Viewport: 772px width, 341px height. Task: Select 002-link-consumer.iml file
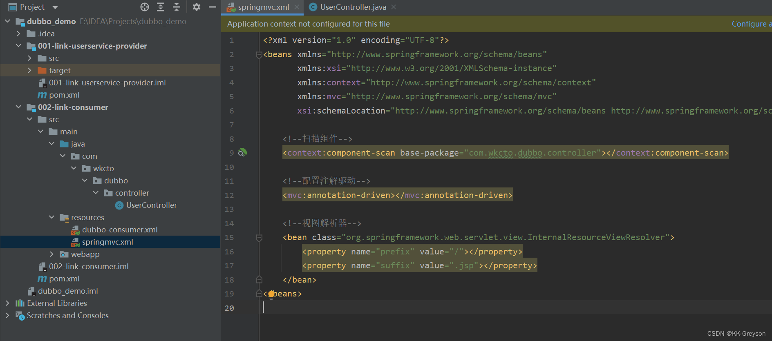89,266
